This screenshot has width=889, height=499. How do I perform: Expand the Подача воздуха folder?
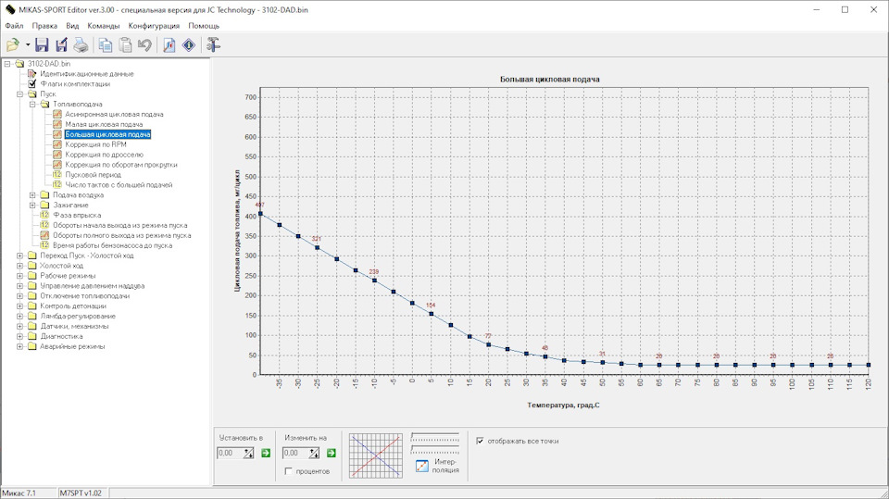click(32, 195)
